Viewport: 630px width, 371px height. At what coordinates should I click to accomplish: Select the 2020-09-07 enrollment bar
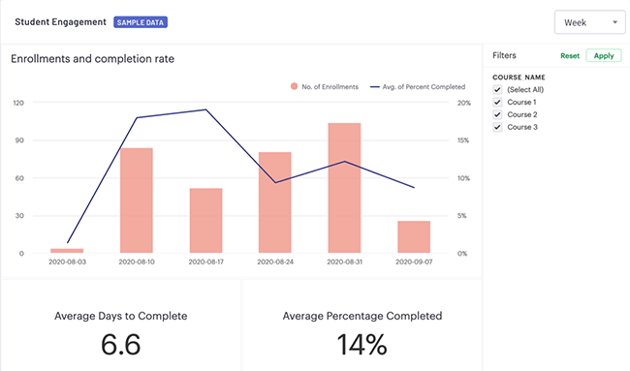point(414,237)
